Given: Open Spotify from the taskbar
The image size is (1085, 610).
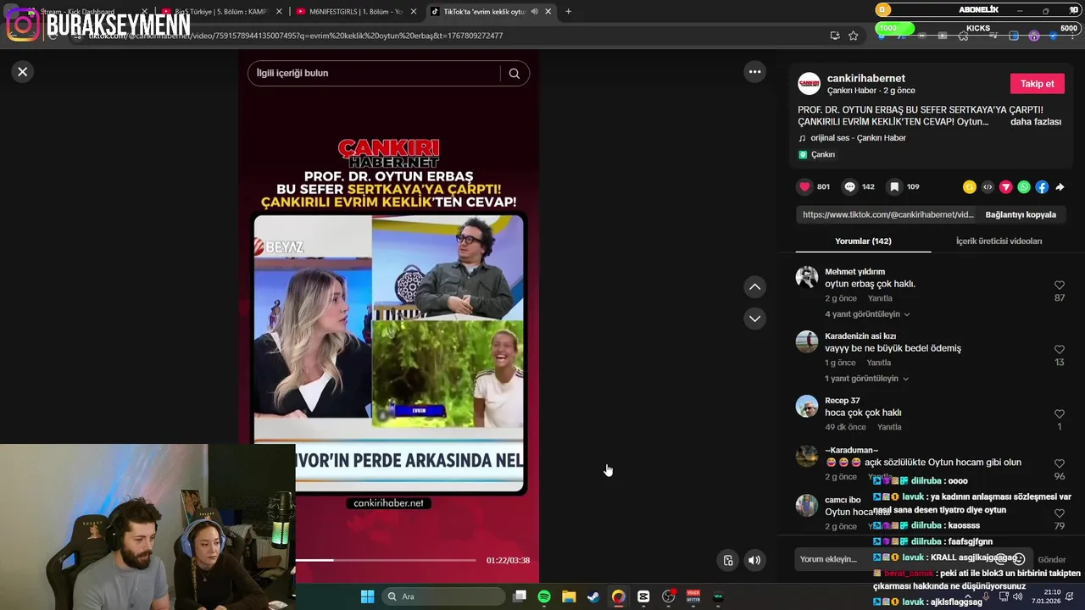Looking at the screenshot, I should [x=544, y=596].
